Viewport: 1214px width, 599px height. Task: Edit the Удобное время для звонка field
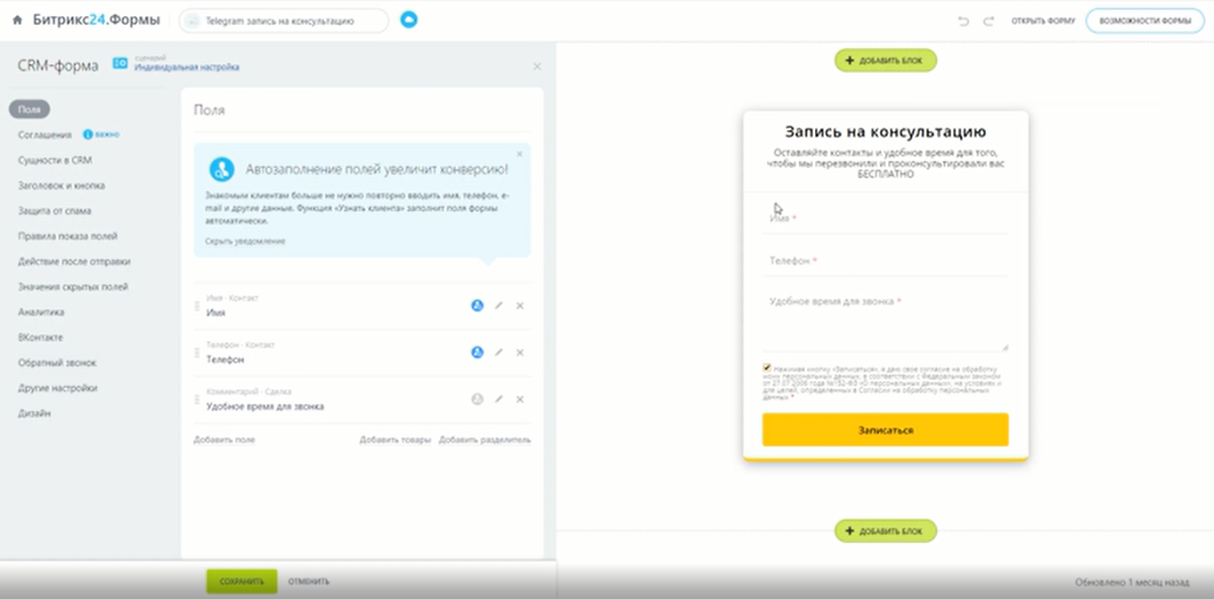499,399
